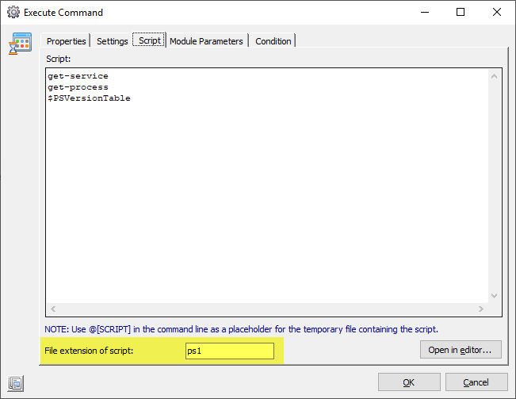Maximize the Execute Command window
Image resolution: width=516 pixels, height=399 pixels.
point(461,13)
